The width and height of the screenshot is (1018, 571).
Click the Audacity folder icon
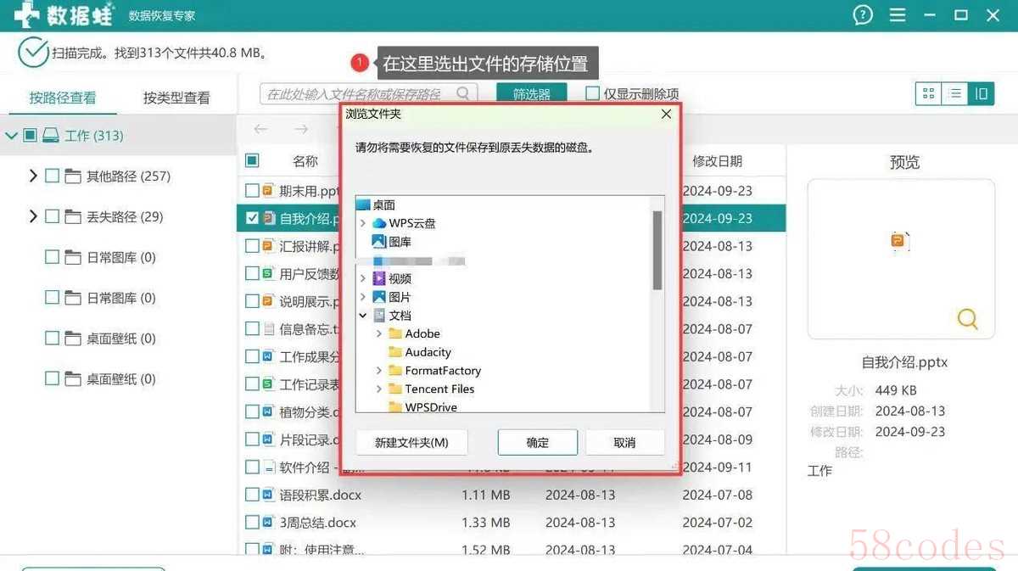point(394,352)
